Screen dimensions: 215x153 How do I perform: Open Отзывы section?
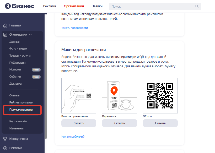[14, 95]
